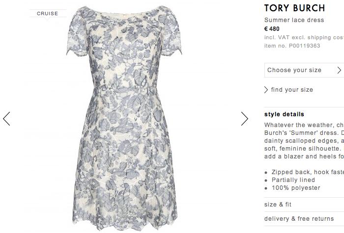Viewport: 344px width, 233px height.
Task: Show the next product image arrow
Action: (x=244, y=119)
